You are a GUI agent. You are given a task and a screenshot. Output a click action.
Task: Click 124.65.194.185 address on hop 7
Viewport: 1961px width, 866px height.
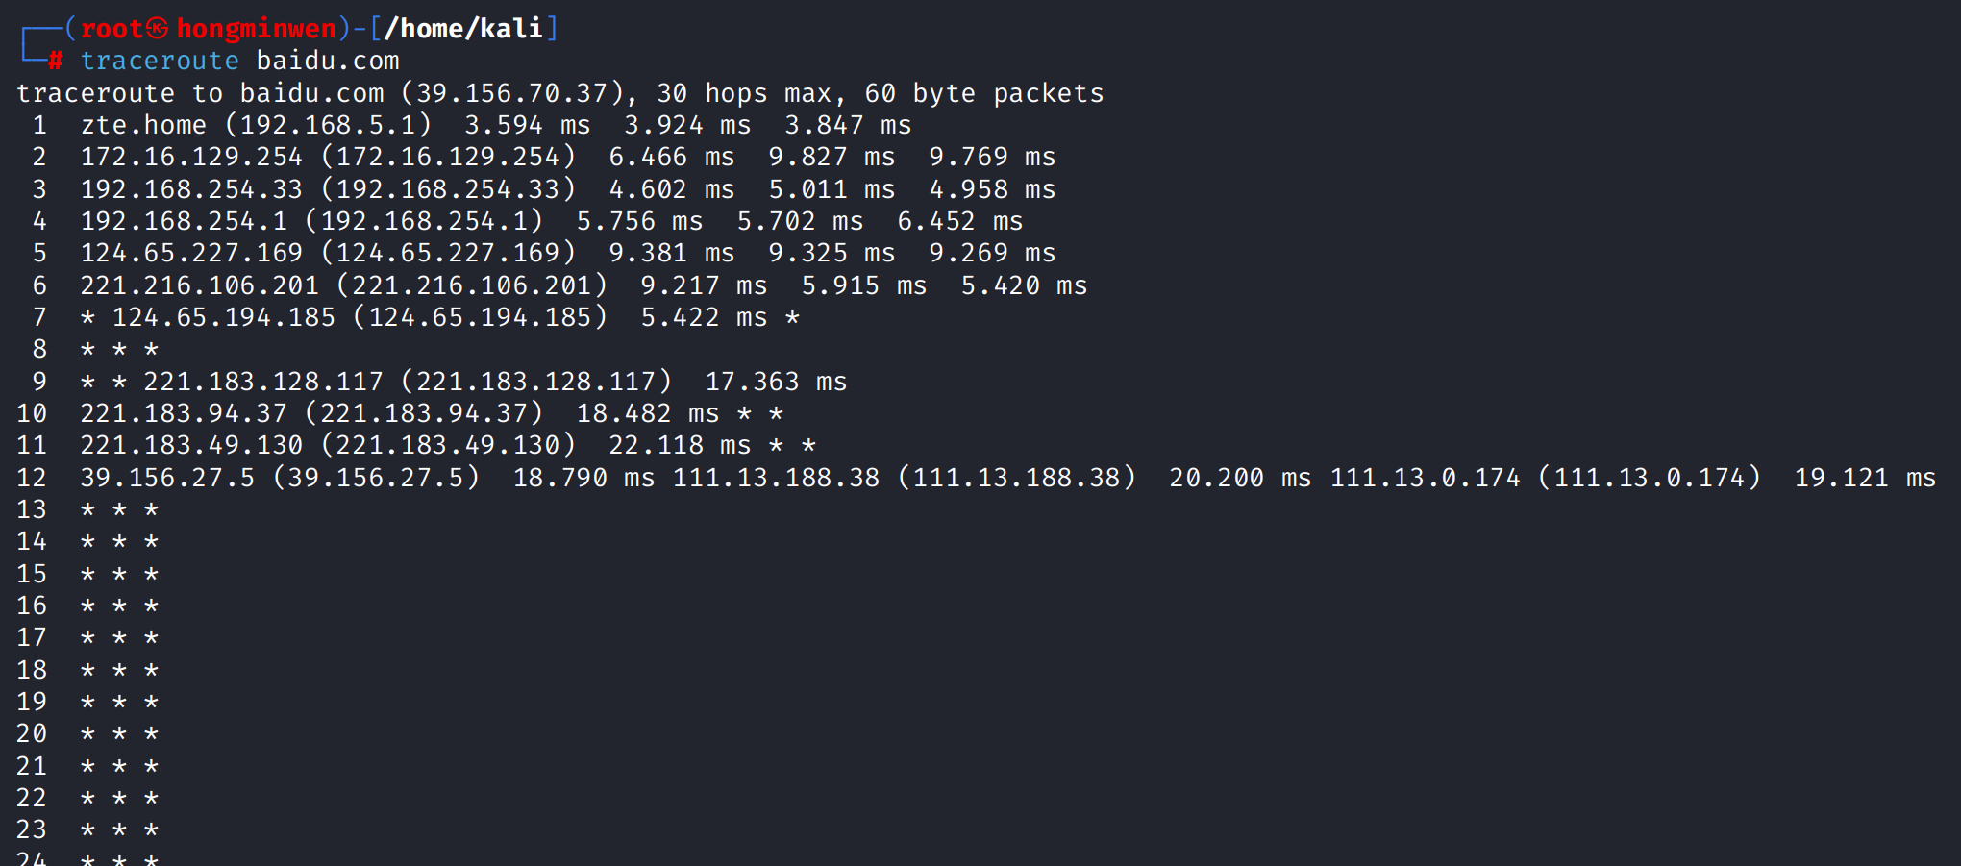pyautogui.click(x=224, y=317)
